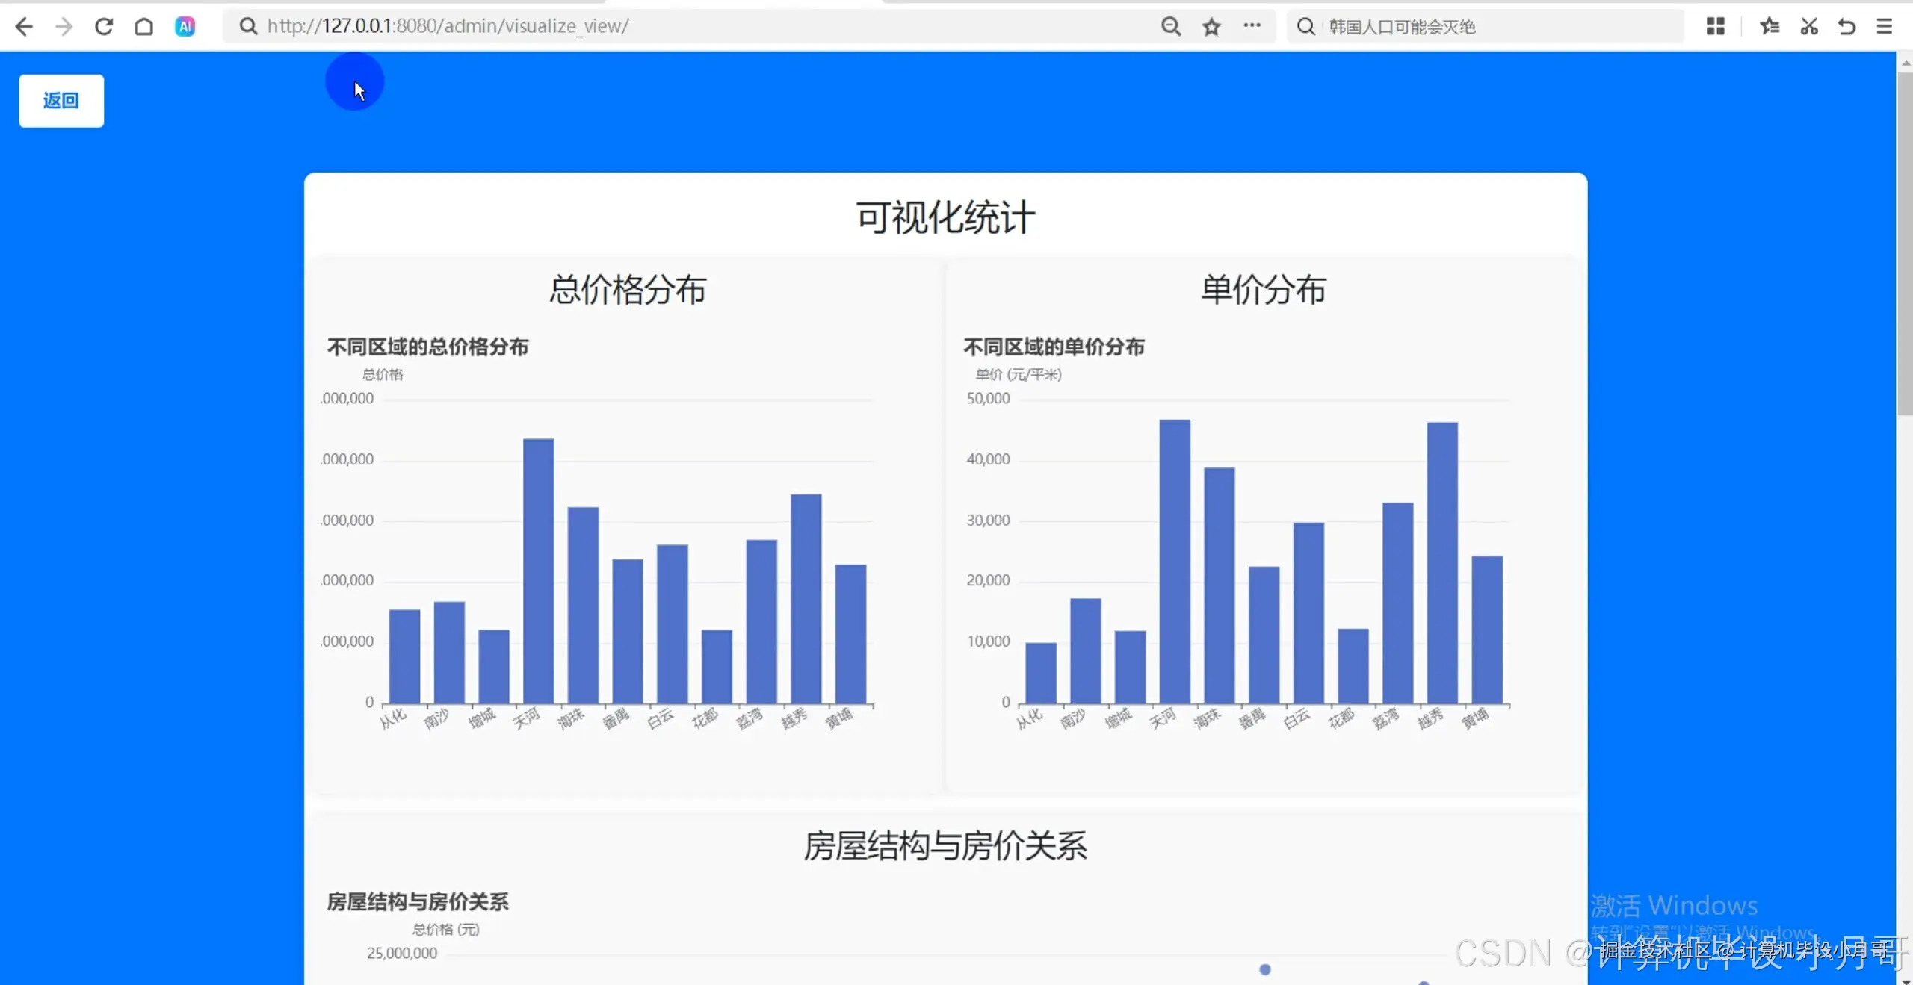
Task: Open the apps grid icon
Action: (1716, 26)
